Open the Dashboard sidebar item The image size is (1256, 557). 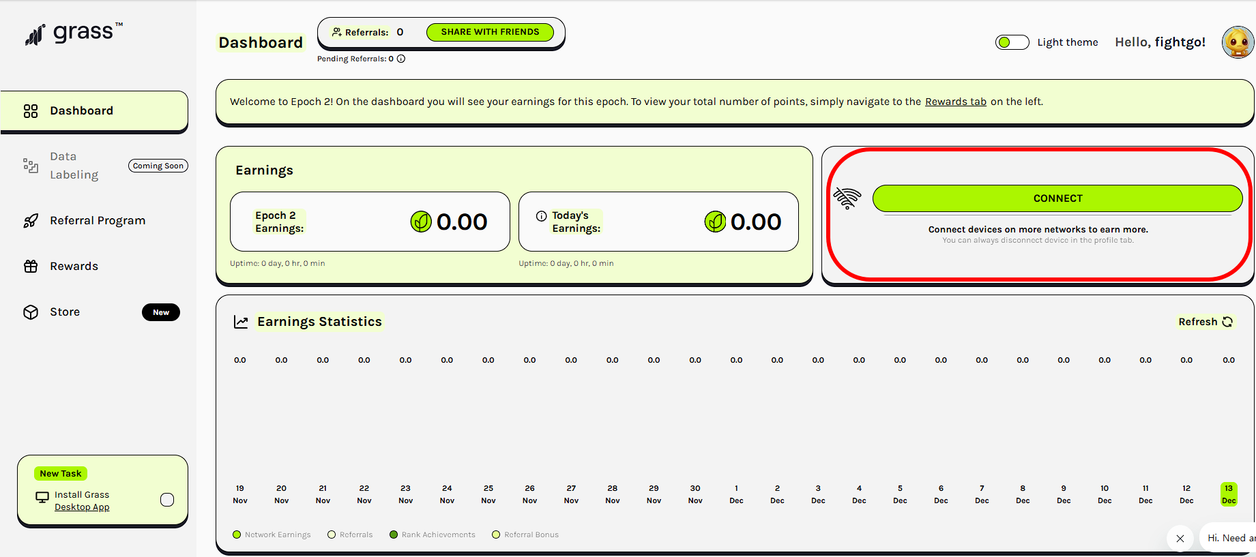[94, 110]
